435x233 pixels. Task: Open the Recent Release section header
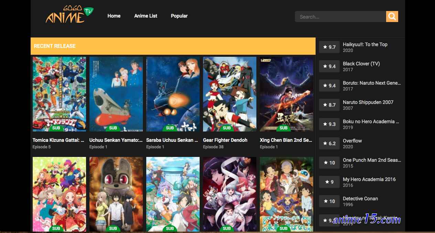coord(173,46)
